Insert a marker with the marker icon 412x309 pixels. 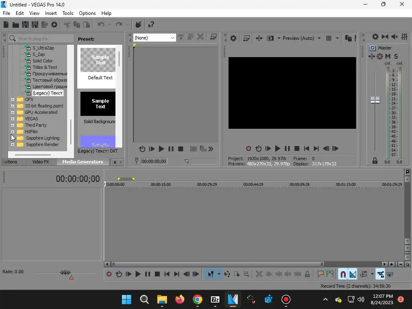tap(320, 274)
